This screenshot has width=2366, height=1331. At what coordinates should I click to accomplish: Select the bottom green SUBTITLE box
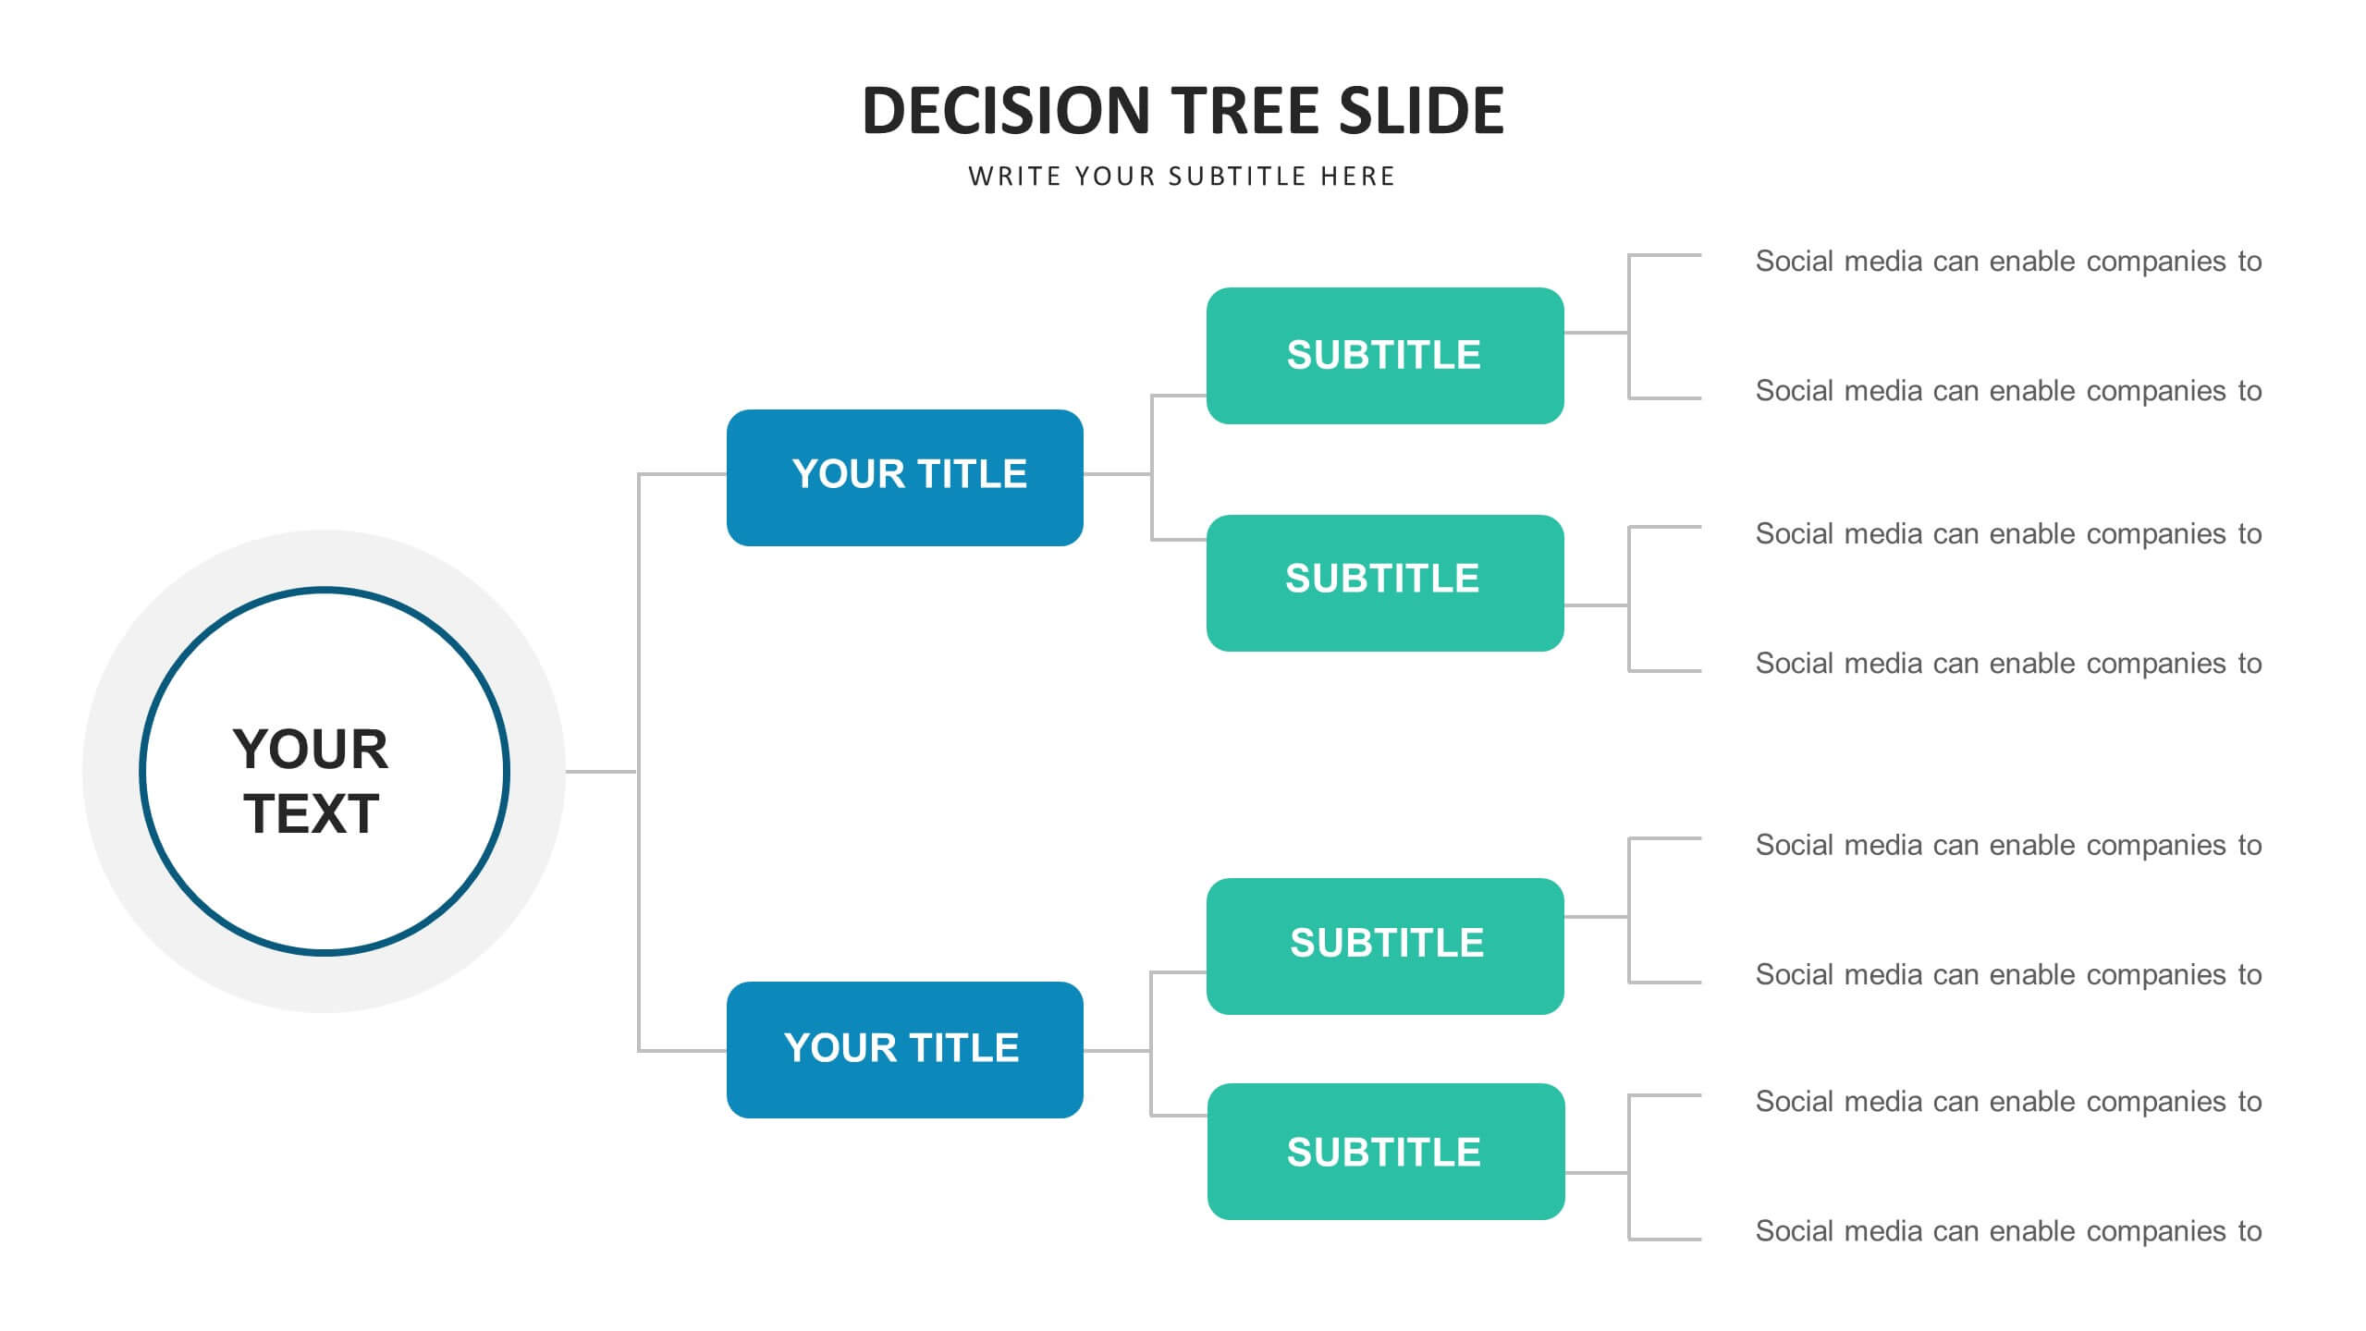[x=1385, y=1152]
